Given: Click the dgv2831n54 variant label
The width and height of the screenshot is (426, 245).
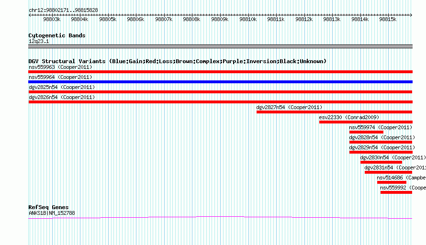Looking at the screenshot, I should click(x=395, y=167).
